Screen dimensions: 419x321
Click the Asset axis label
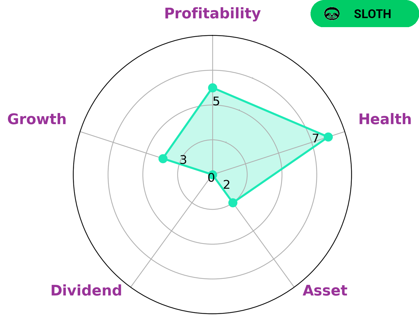point(325,291)
